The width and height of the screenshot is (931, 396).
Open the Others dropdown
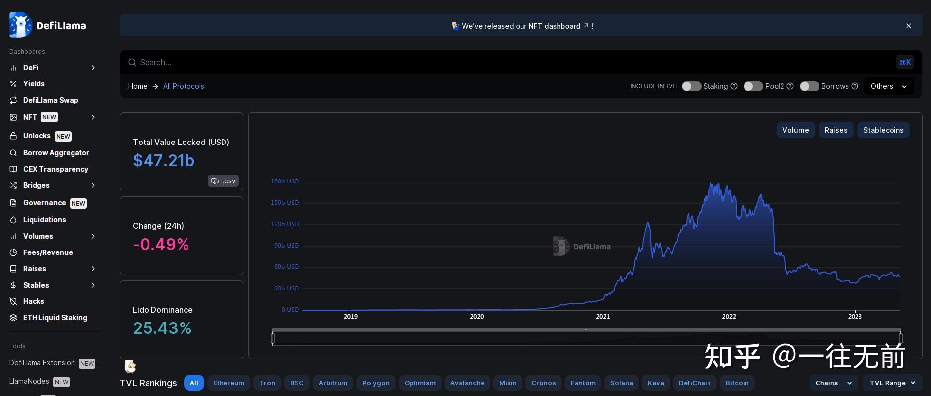[x=889, y=86]
